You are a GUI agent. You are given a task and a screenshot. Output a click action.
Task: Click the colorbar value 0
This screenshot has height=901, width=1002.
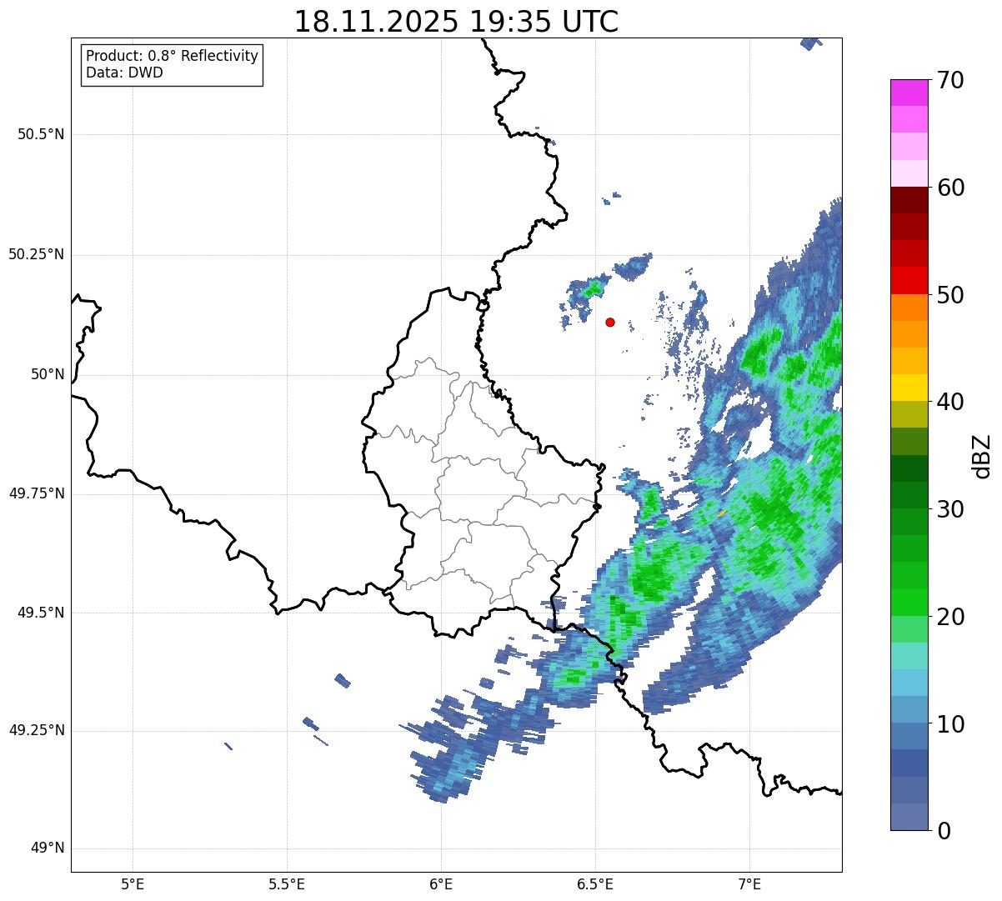coord(943,831)
